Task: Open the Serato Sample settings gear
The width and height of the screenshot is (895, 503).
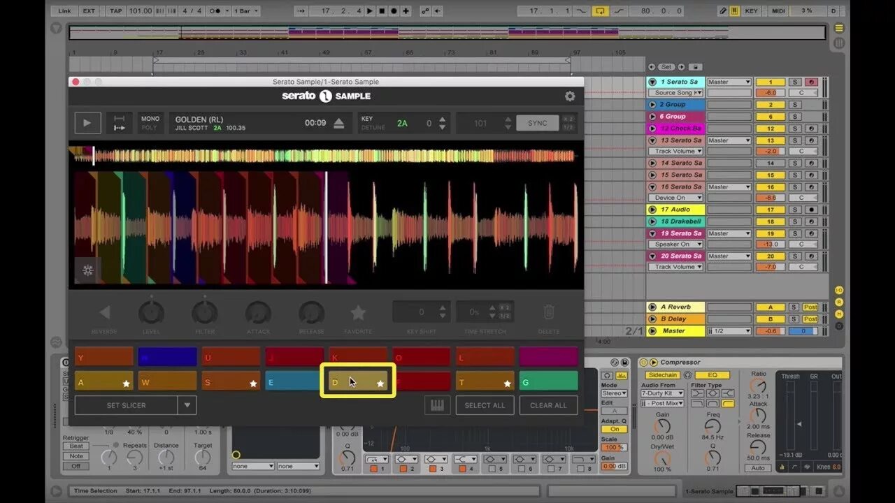Action: 569,96
